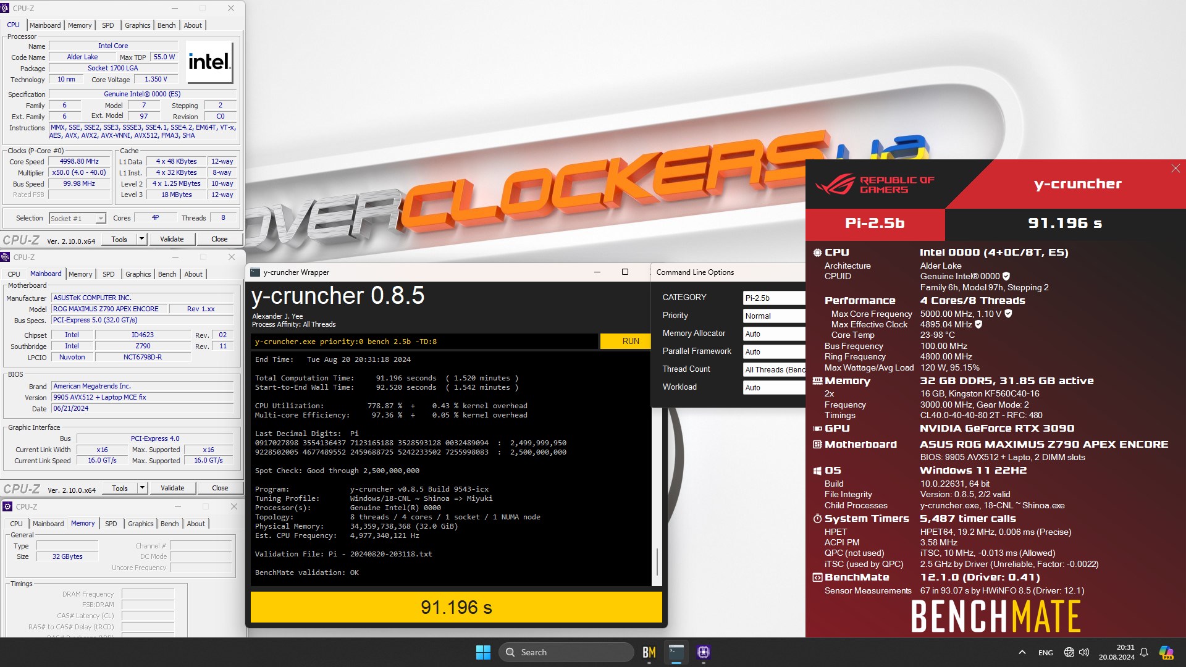Viewport: 1186px width, 667px height.
Task: Click the GPU section icon in BenchMate
Action: [817, 428]
